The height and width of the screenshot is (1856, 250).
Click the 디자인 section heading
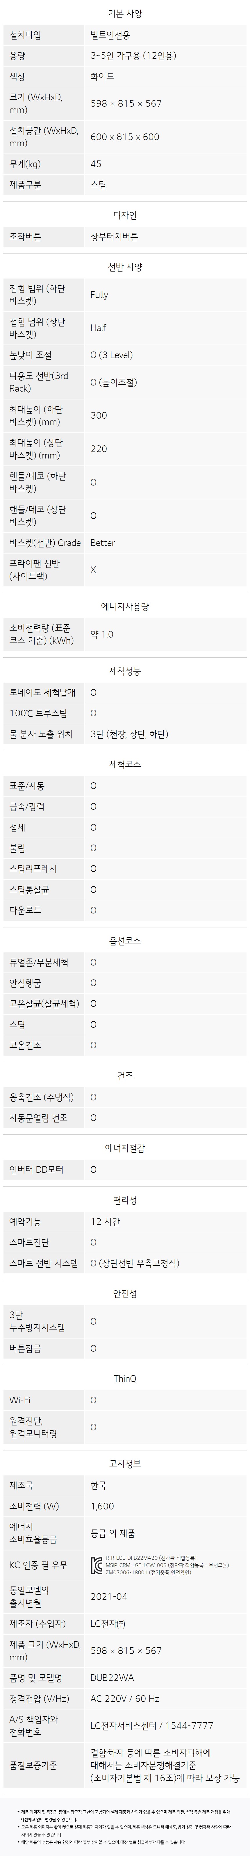click(125, 215)
